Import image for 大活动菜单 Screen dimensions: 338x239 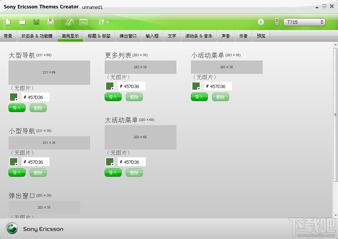[x=113, y=173]
